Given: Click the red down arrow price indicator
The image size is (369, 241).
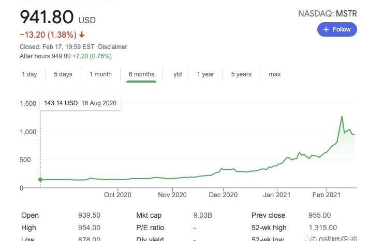Looking at the screenshot, I should coord(82,35).
